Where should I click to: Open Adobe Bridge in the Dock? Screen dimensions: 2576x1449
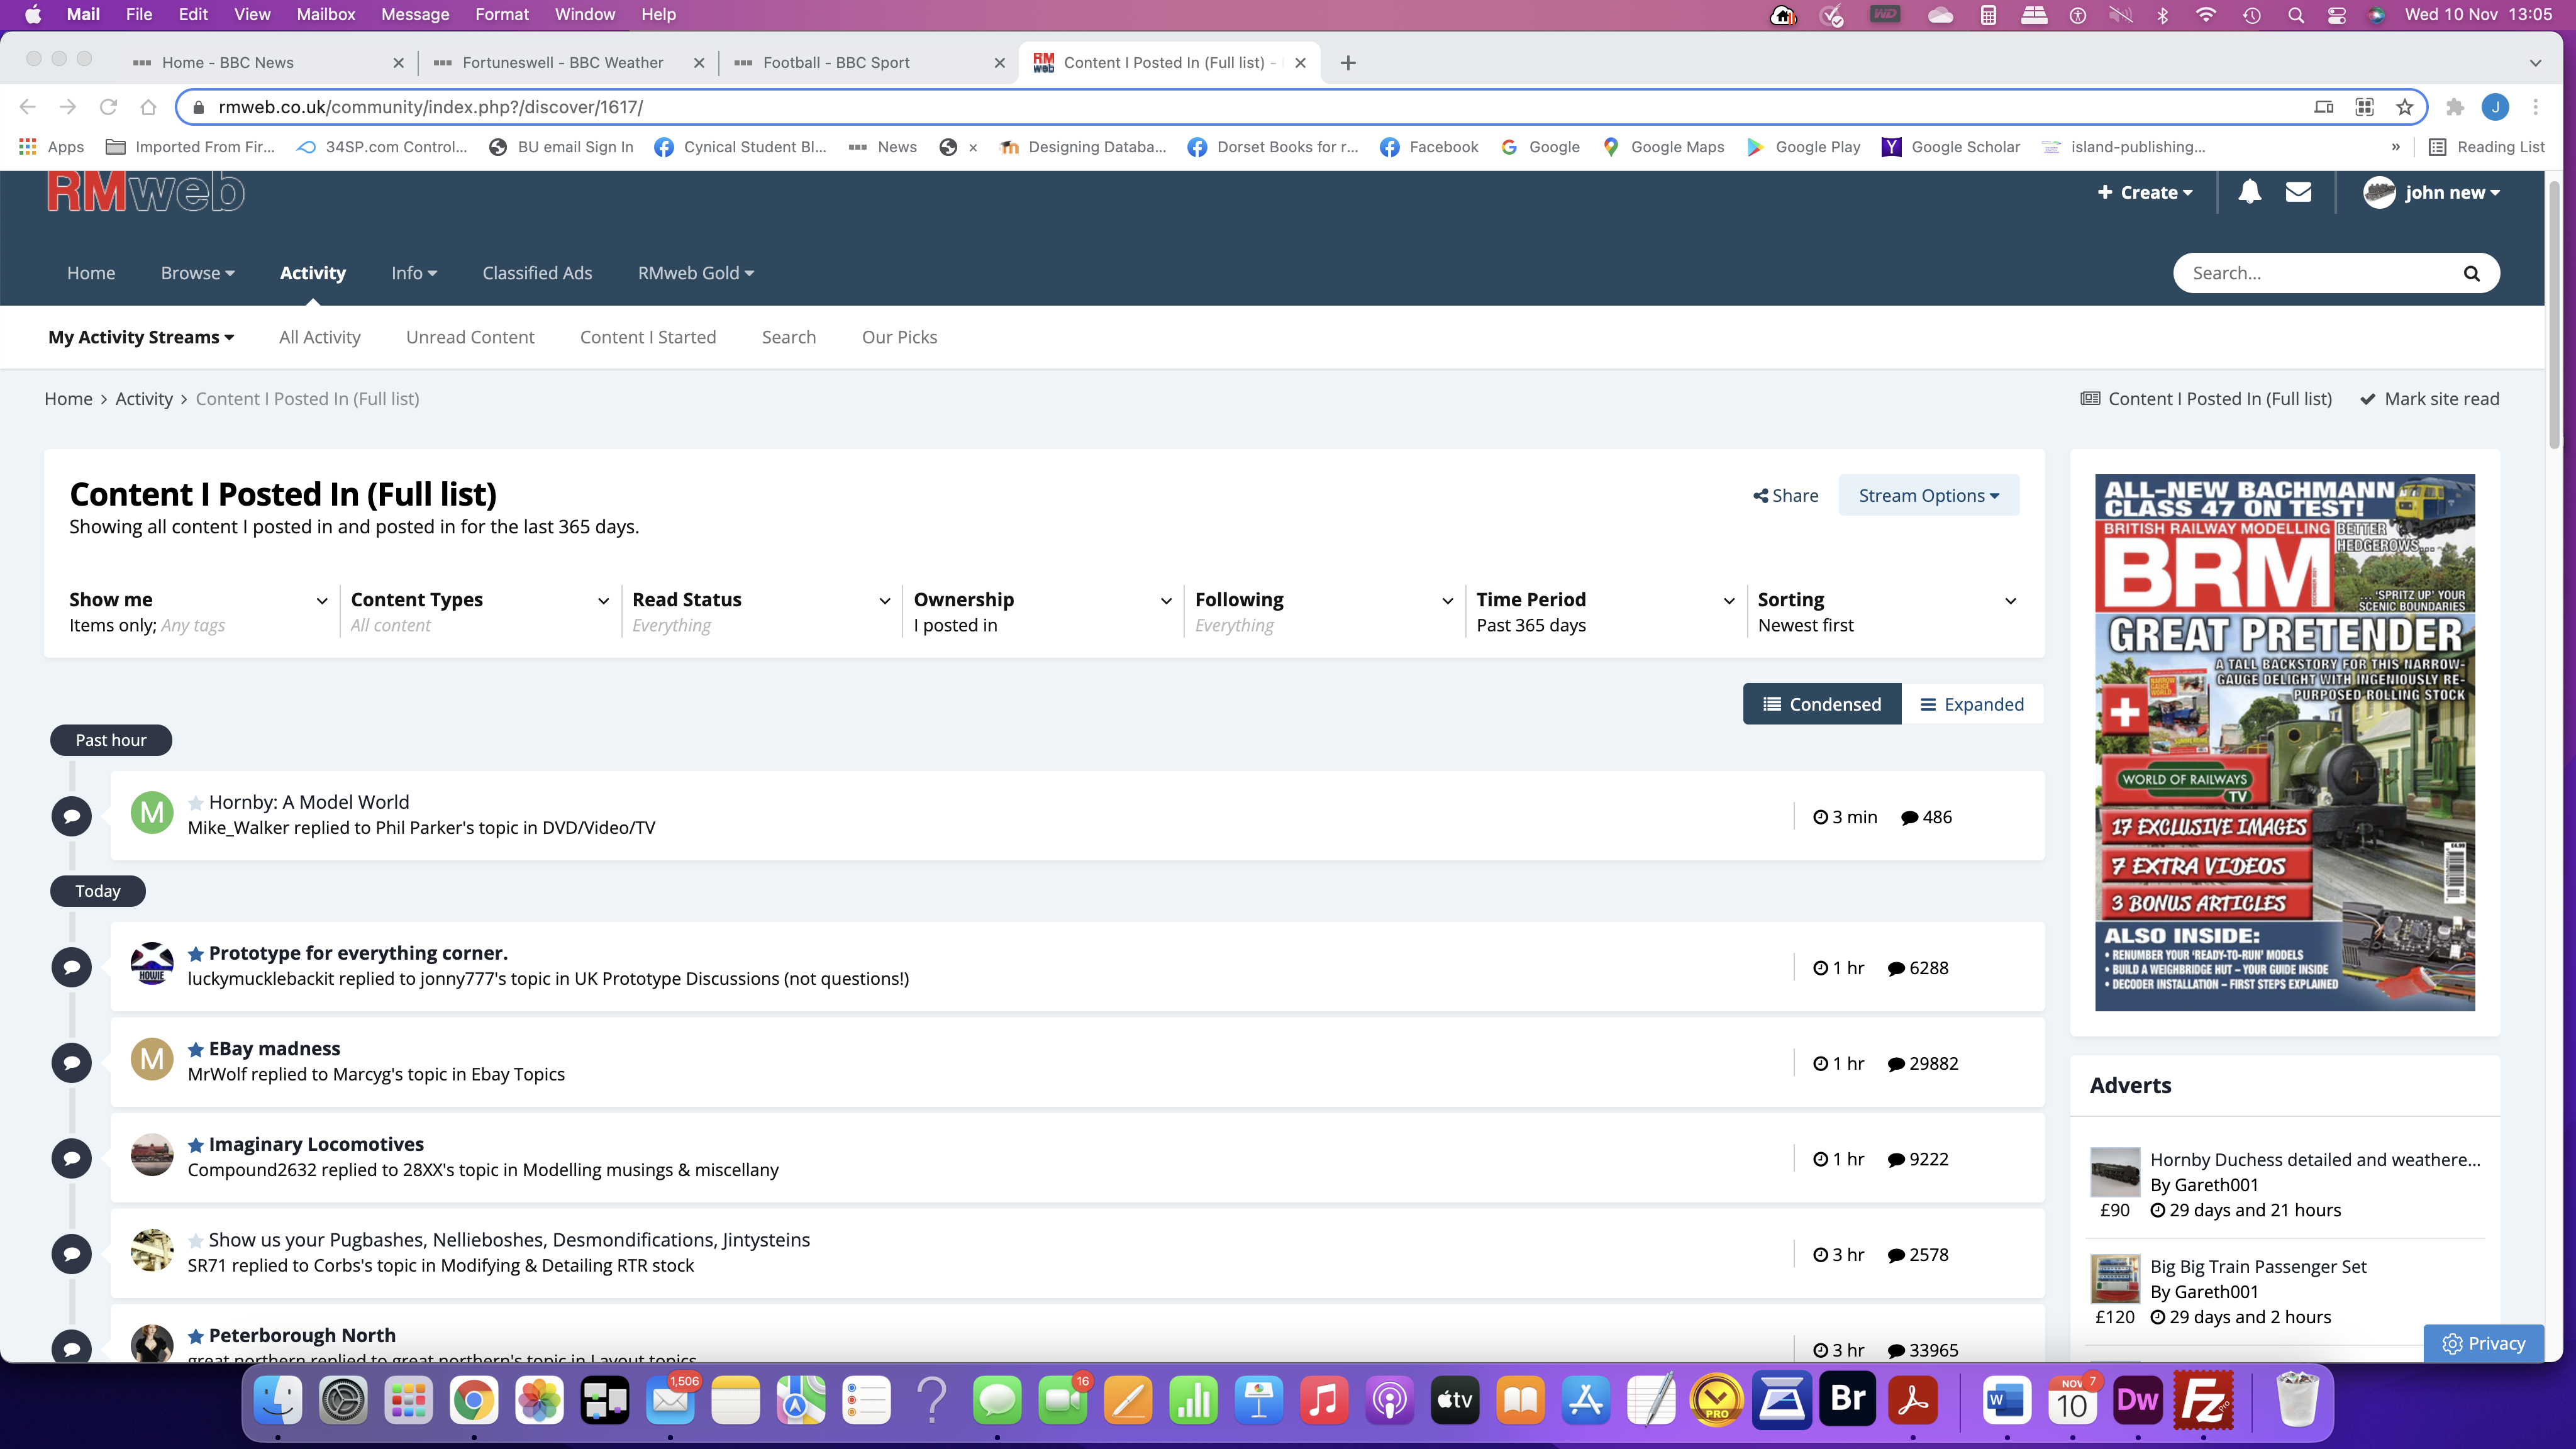1847,1400
